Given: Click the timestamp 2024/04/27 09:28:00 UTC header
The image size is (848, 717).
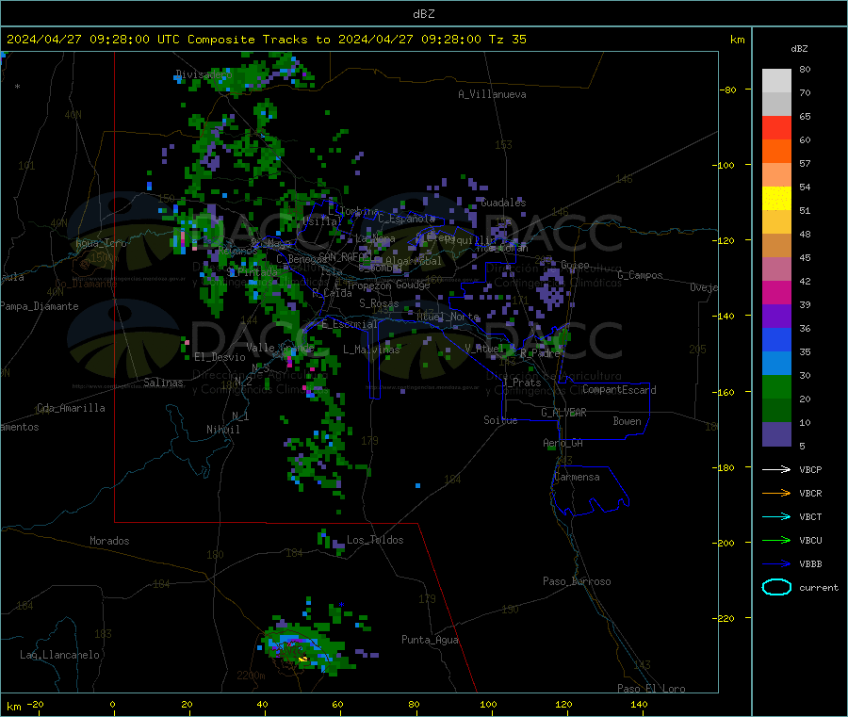Looking at the screenshot, I should click(x=93, y=40).
